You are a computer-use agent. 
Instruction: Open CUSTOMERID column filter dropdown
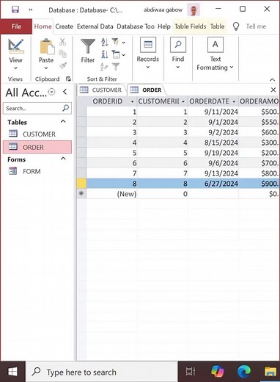183,101
